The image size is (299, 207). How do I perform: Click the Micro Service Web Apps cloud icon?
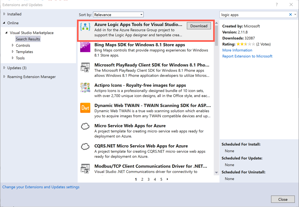85,126
